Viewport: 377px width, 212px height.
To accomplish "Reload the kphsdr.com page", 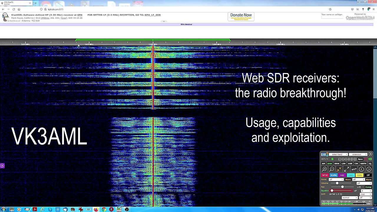I will coord(14,9).
